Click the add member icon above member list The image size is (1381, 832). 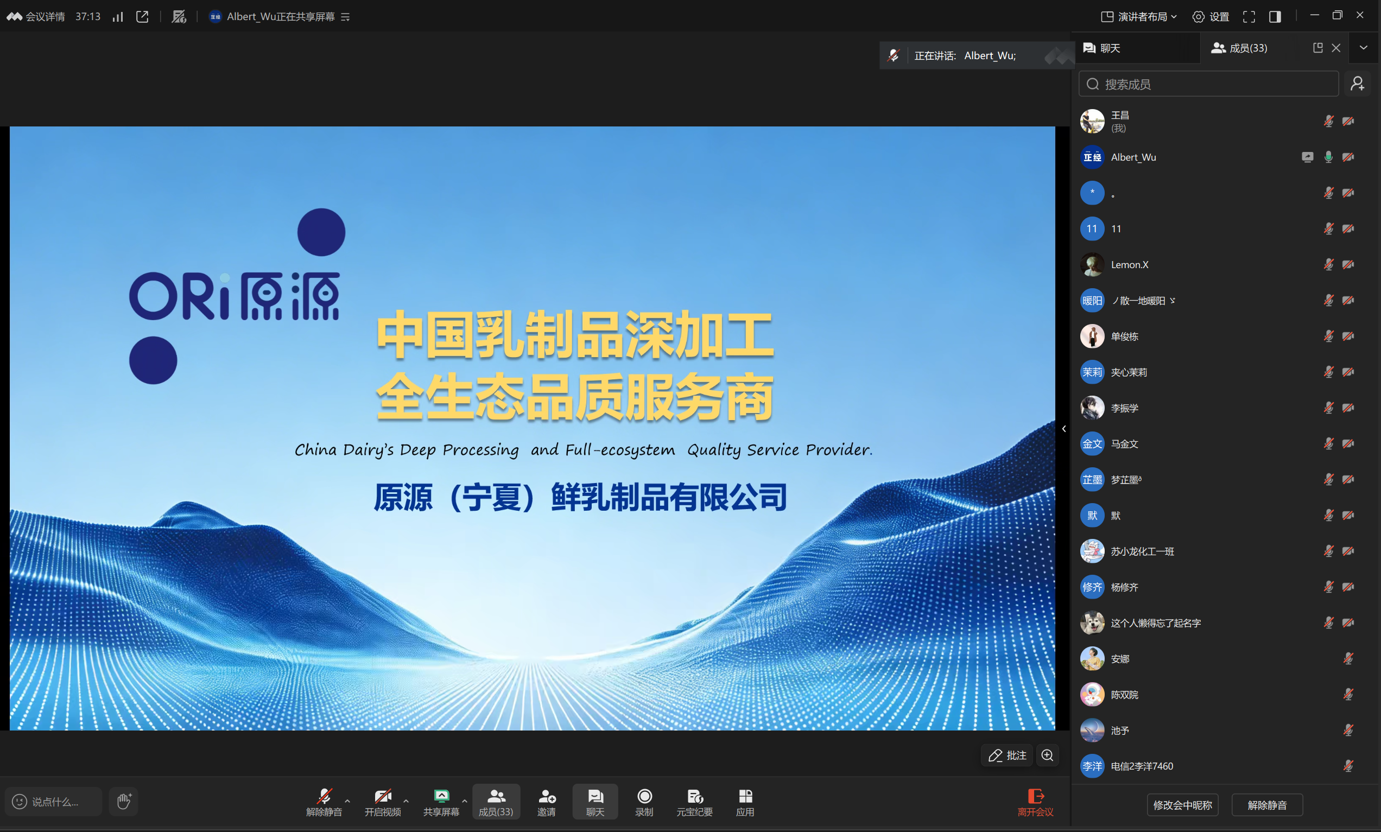pos(1358,84)
